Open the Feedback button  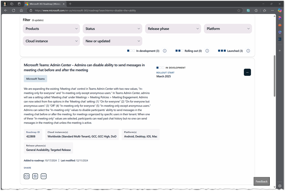click(262, 181)
